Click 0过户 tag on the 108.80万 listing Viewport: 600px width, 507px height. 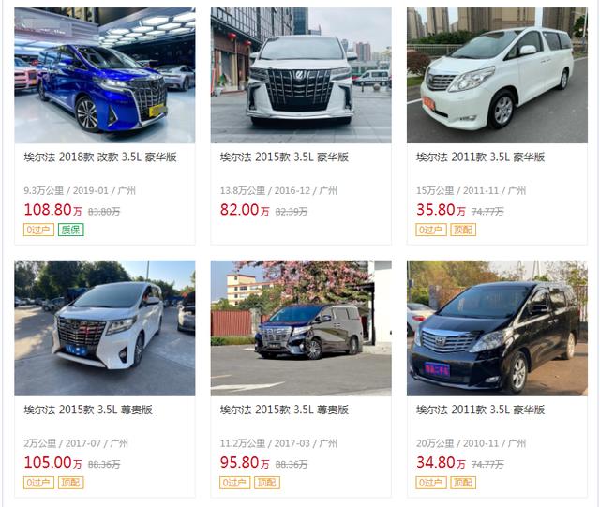(x=38, y=230)
